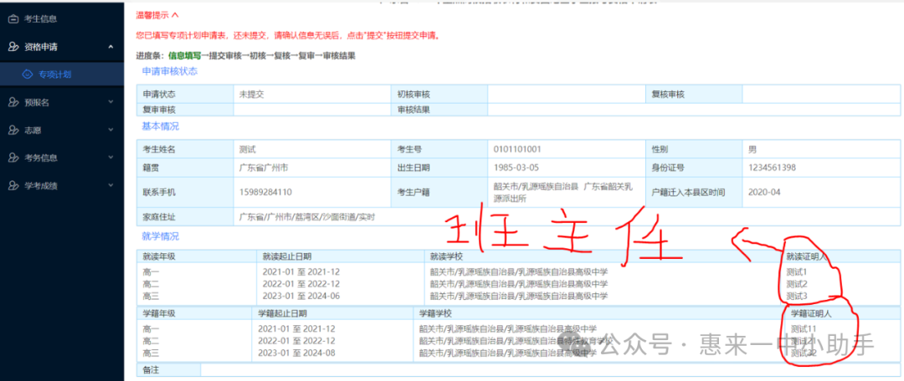Click the 资格申请 sidebar icon

[x=13, y=47]
